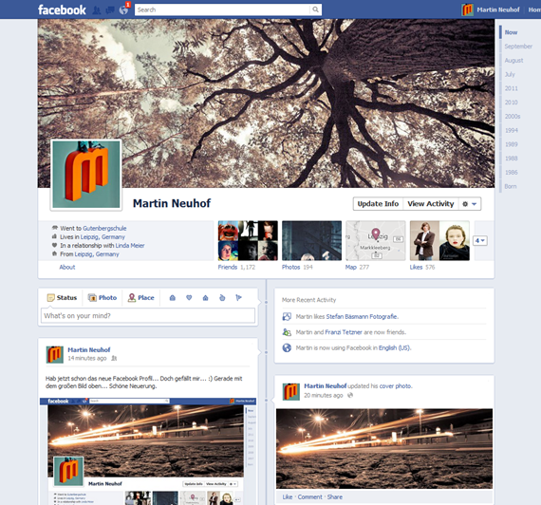Click the small profile avatar in top bar

467,9
